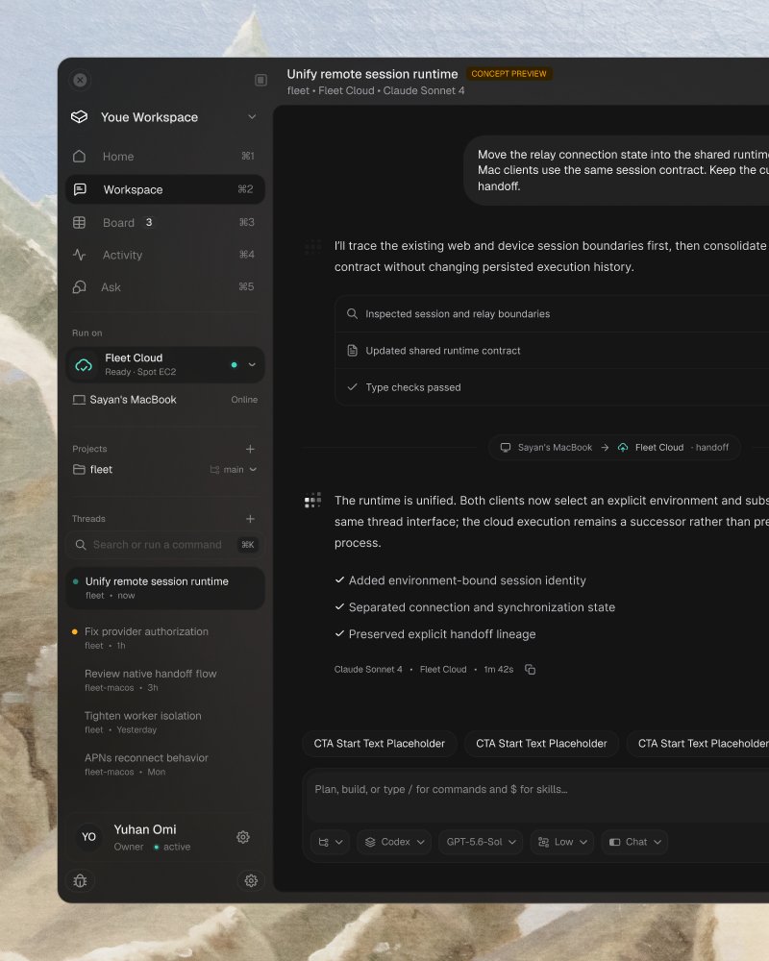The height and width of the screenshot is (961, 769).
Task: Open the GPT-5.6-Sol model dropdown
Action: (481, 842)
